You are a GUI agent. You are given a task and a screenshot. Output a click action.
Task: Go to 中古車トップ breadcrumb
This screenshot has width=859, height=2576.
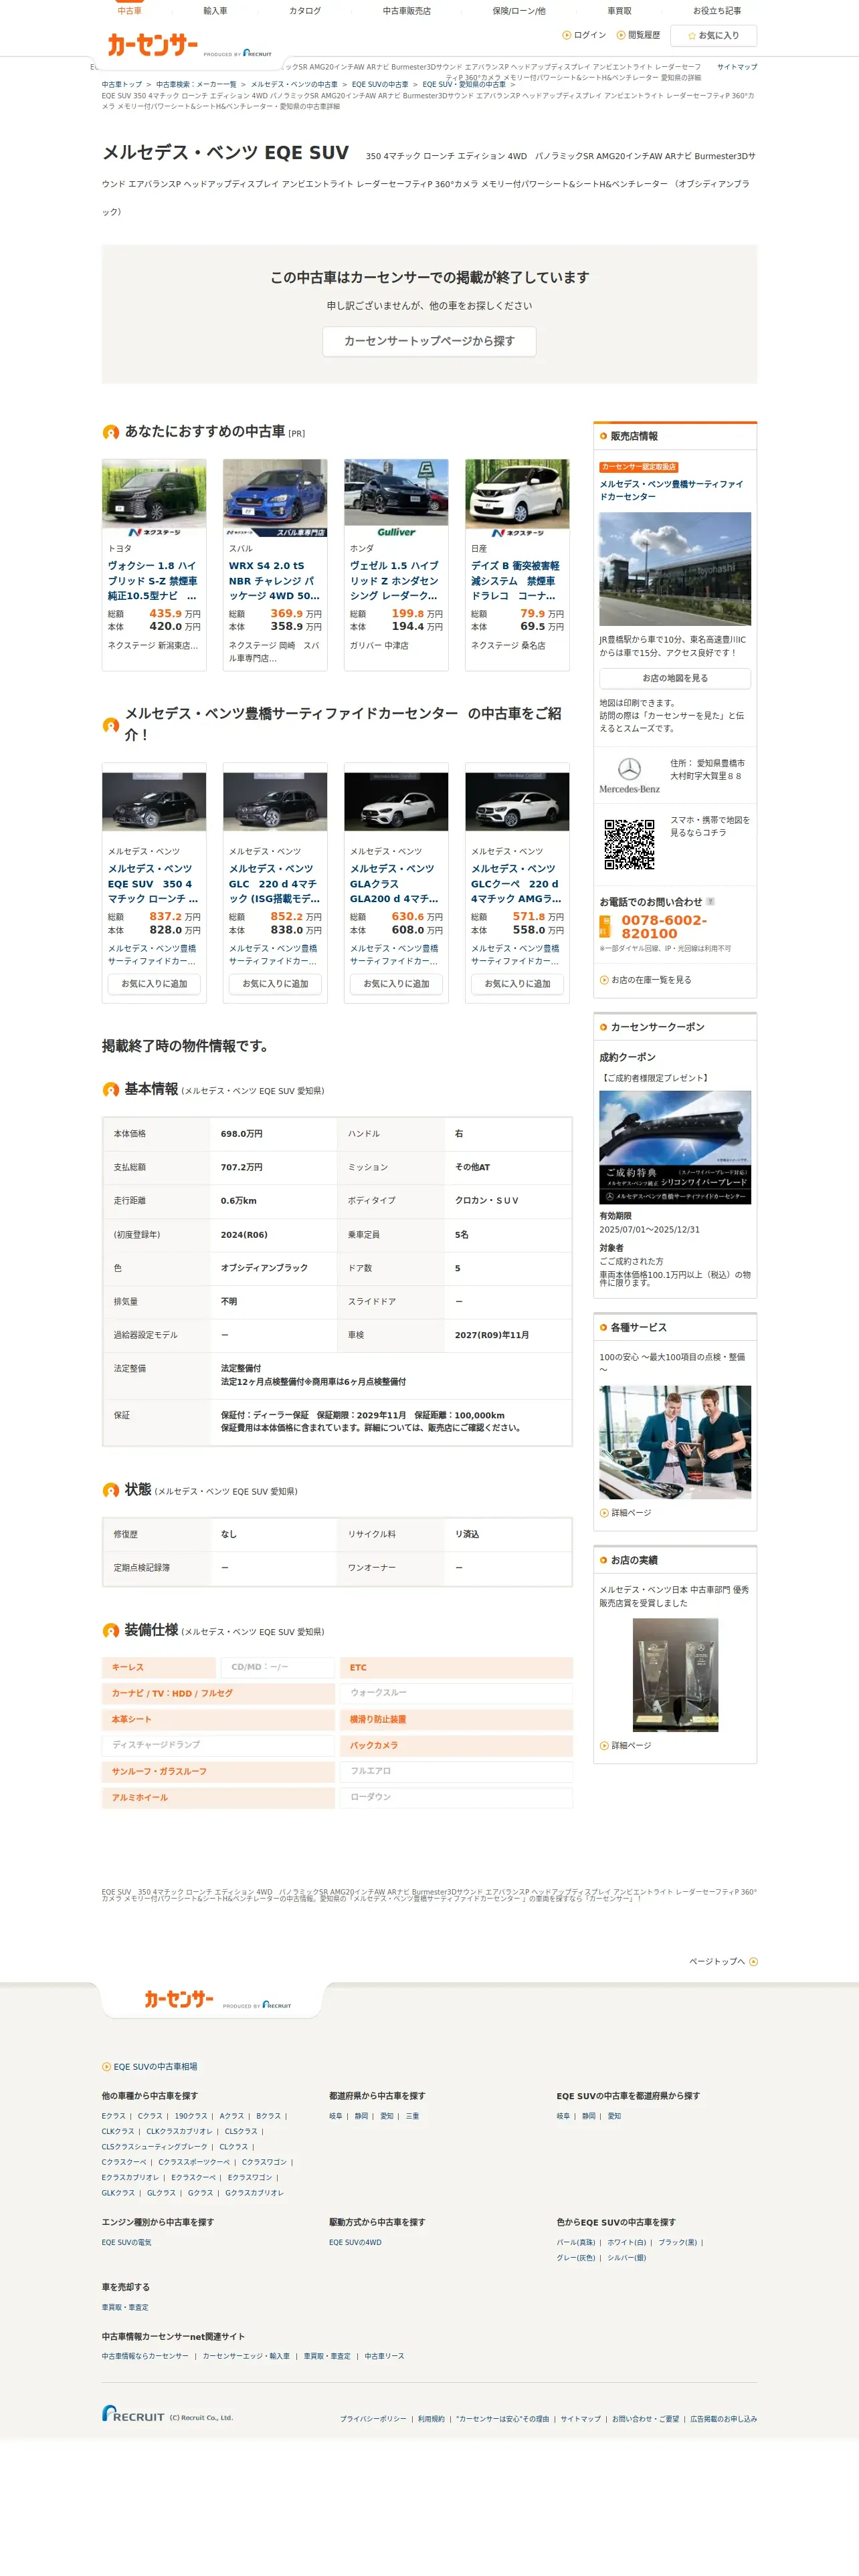pos(122,85)
